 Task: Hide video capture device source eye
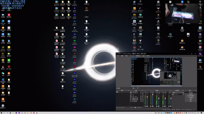pyautogui.click(x=141, y=92)
